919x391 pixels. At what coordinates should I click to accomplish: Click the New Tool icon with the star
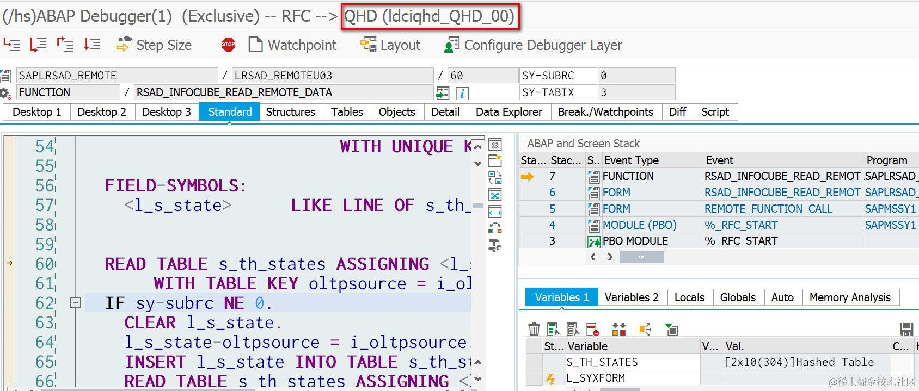click(495, 161)
